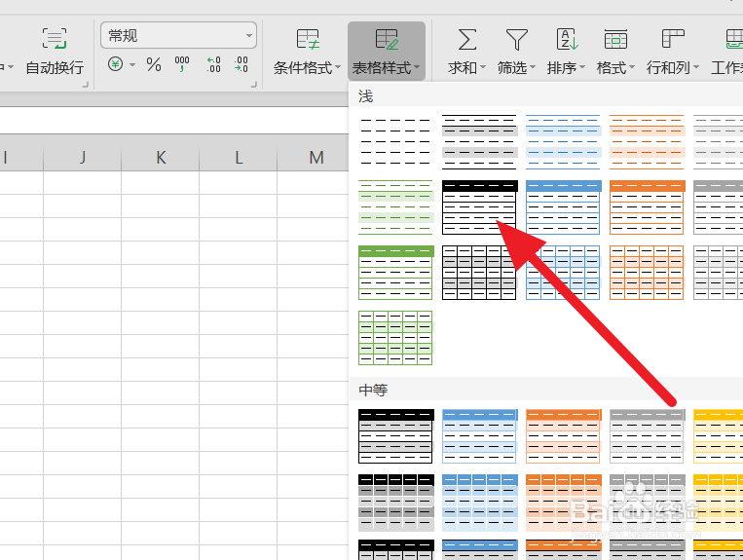Click the 条件格式 conditional formatting icon

click(x=308, y=39)
